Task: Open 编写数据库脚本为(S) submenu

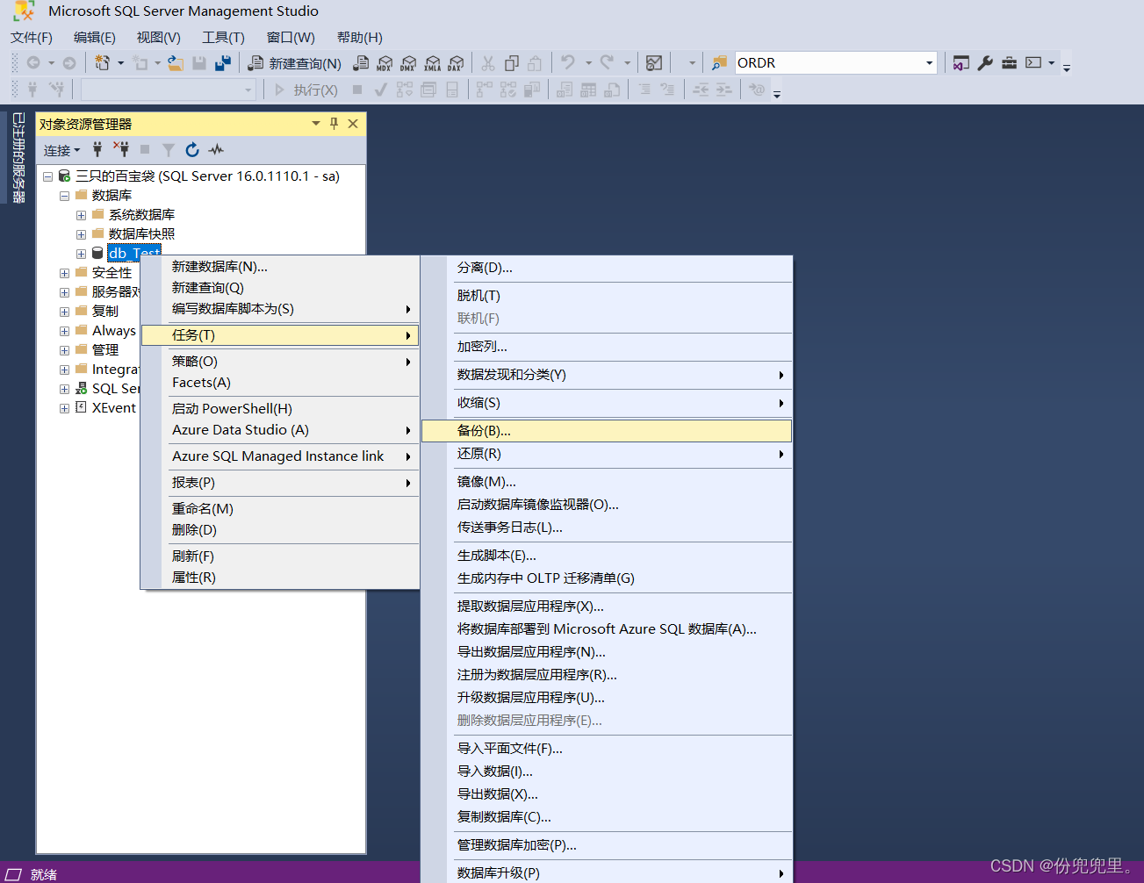Action: coord(279,309)
